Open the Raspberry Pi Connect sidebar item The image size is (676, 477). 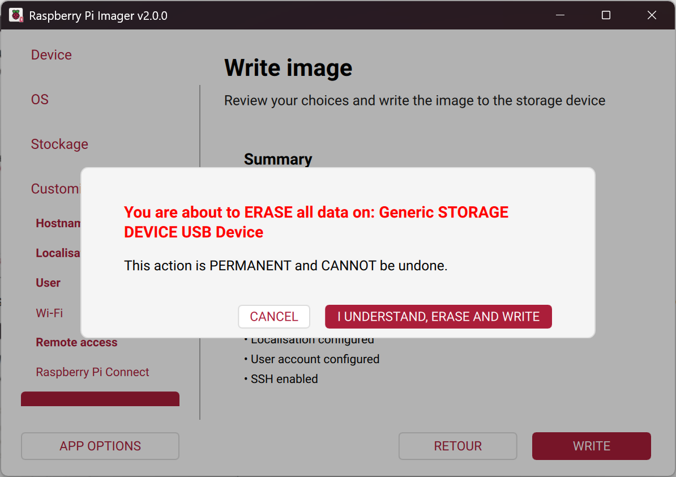[92, 372]
